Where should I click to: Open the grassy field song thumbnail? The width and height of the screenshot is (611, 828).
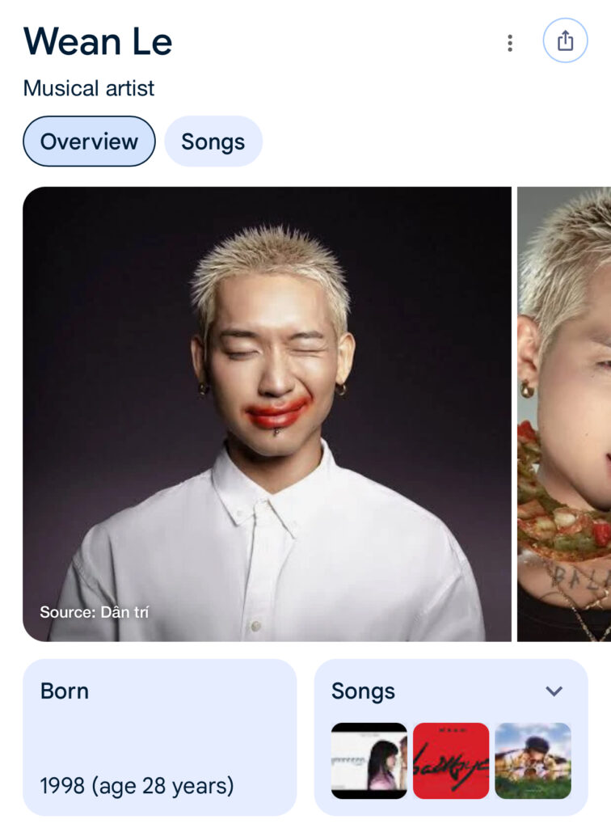(533, 760)
